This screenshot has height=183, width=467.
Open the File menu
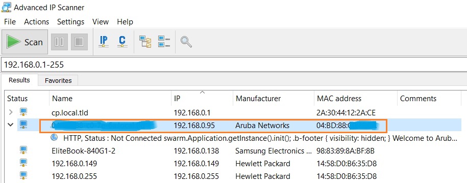click(x=10, y=22)
